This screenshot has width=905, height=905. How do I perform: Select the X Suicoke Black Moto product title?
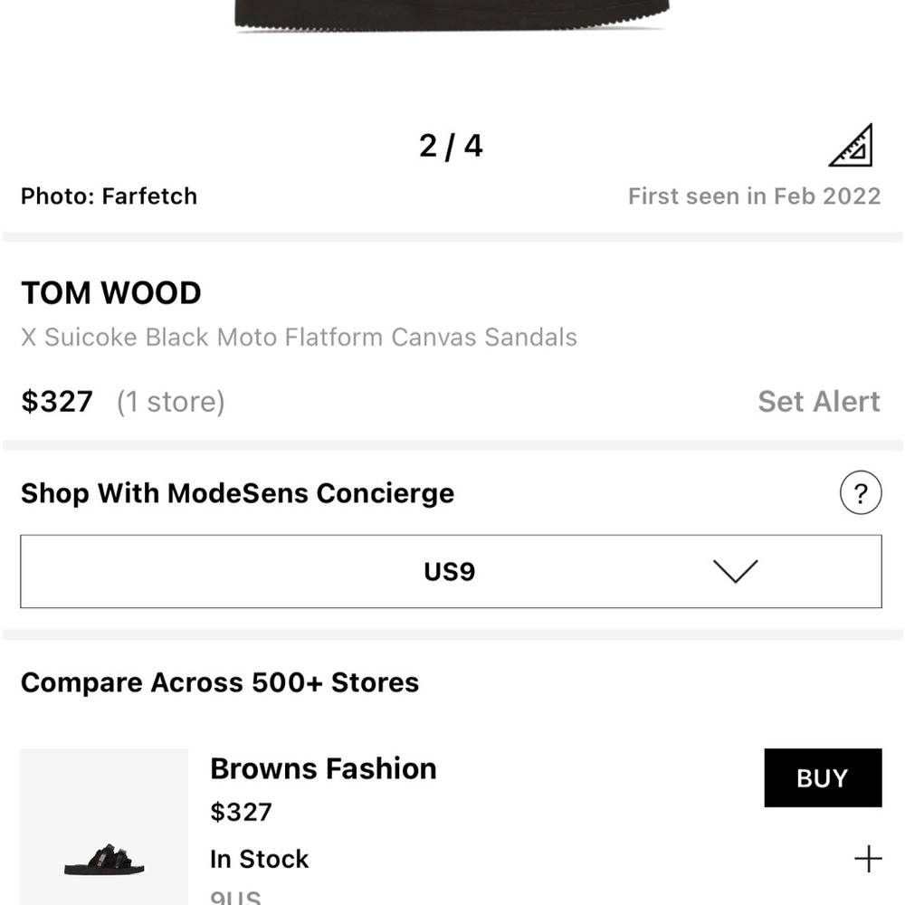299,338
